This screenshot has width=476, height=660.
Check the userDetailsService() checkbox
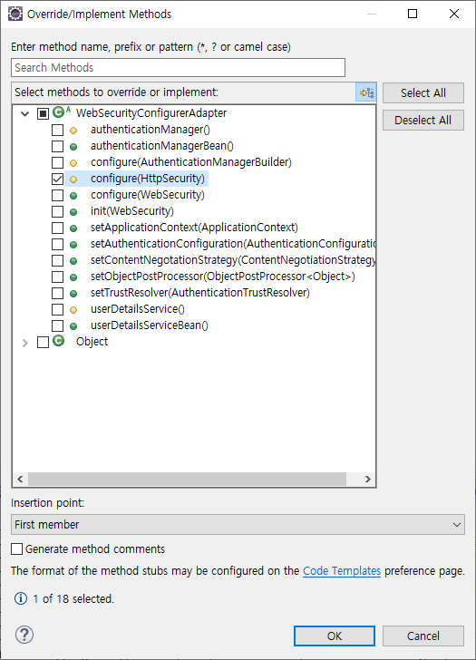click(58, 310)
